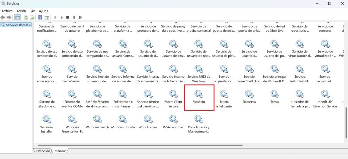The width and height of the screenshot is (348, 159).
Task: Toggle the show/hide action pane icon
Action: [47, 17]
